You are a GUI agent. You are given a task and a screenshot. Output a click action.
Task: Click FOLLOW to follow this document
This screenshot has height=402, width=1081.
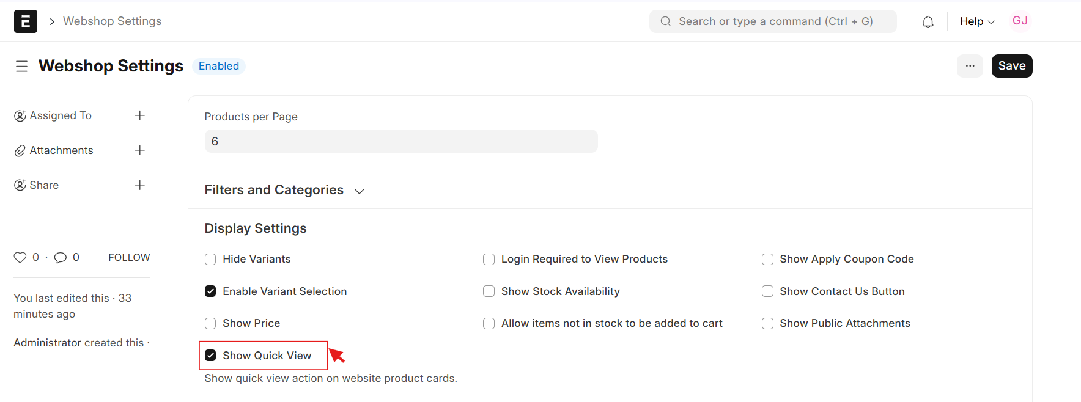(129, 258)
